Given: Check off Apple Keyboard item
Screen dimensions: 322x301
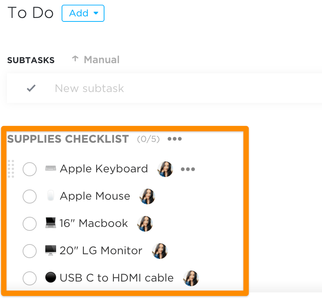Looking at the screenshot, I should (x=30, y=169).
